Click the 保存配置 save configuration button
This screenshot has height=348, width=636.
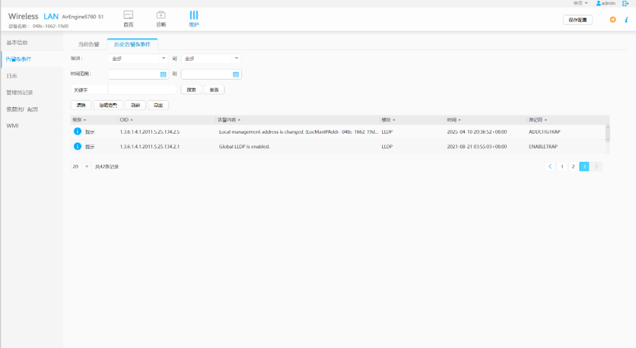(x=578, y=20)
